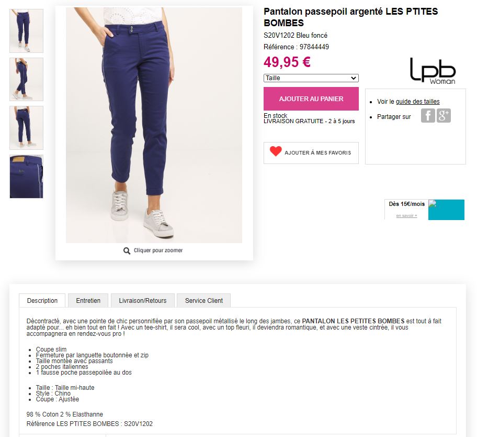The image size is (477, 437).
Task: Click the magnifying glass zoom icon
Action: pos(127,250)
